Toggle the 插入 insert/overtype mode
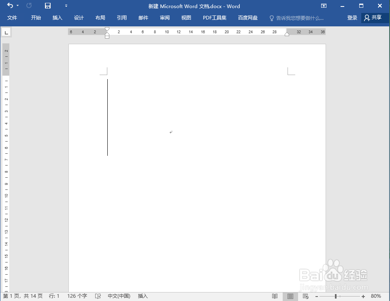Viewport: 390px width, 301px height. pyautogui.click(x=143, y=296)
